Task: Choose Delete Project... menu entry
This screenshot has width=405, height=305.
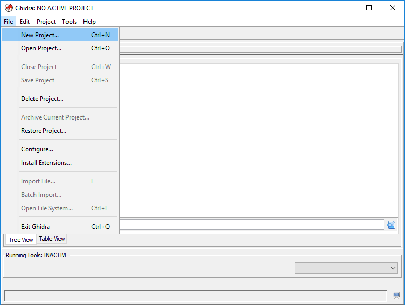Action: click(60, 99)
